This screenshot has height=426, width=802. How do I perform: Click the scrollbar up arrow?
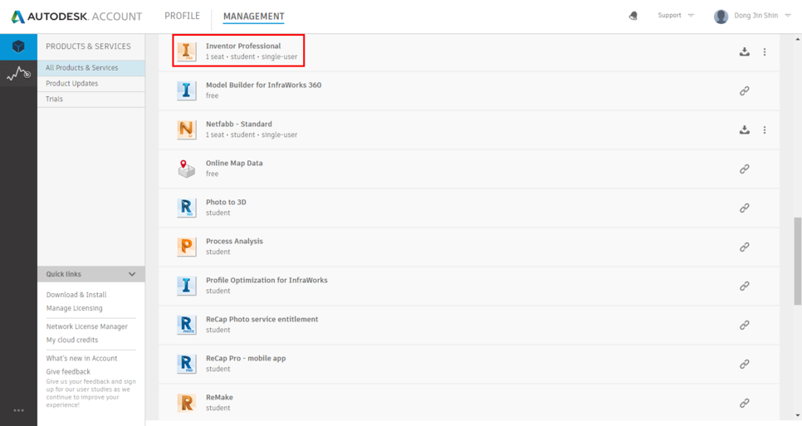797,39
